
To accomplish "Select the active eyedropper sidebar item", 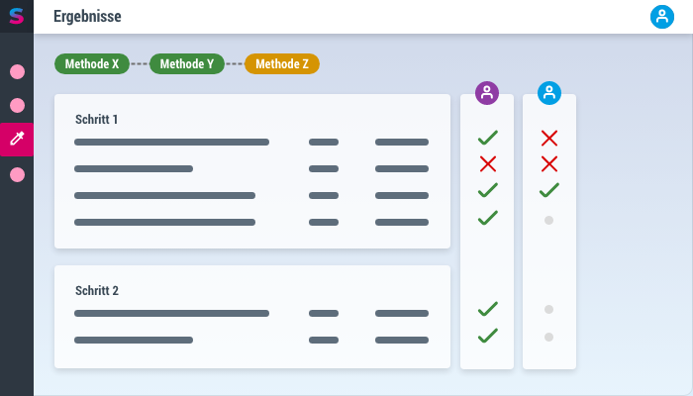I will pyautogui.click(x=17, y=140).
